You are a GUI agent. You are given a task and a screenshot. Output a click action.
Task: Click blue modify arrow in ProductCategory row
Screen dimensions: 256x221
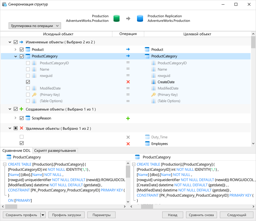coord(128,56)
